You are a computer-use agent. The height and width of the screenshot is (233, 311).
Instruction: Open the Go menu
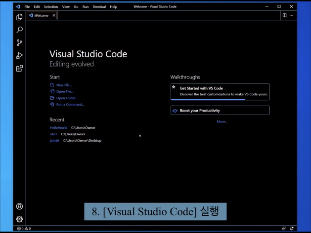coord(76,7)
